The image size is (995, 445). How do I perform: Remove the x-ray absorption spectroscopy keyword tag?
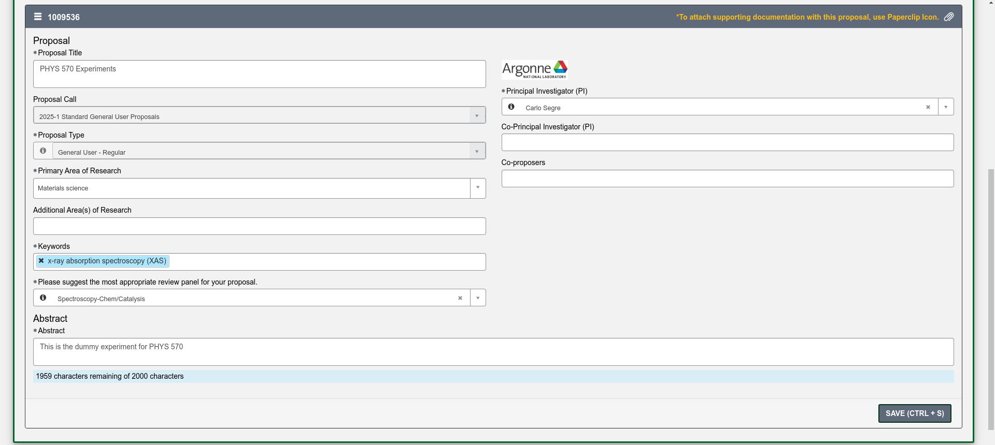pos(41,261)
